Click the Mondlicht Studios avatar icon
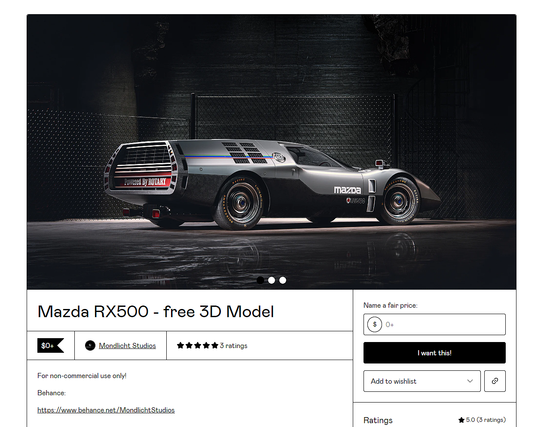 pos(90,345)
